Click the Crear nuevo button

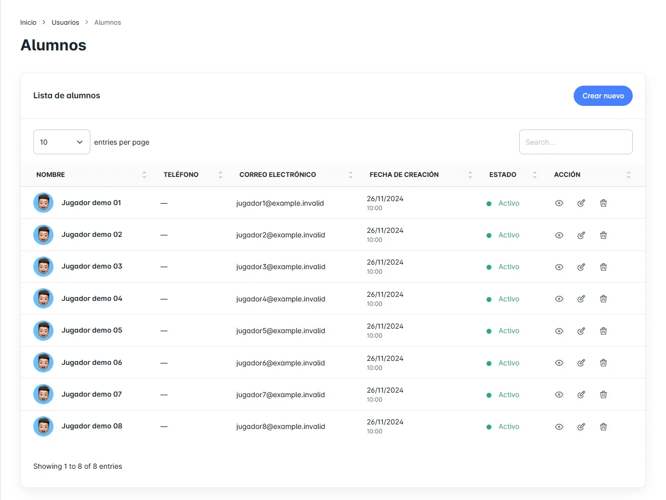pyautogui.click(x=603, y=96)
